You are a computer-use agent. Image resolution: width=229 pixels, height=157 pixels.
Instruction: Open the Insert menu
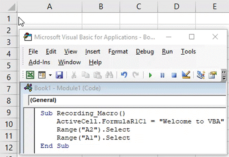(93, 51)
